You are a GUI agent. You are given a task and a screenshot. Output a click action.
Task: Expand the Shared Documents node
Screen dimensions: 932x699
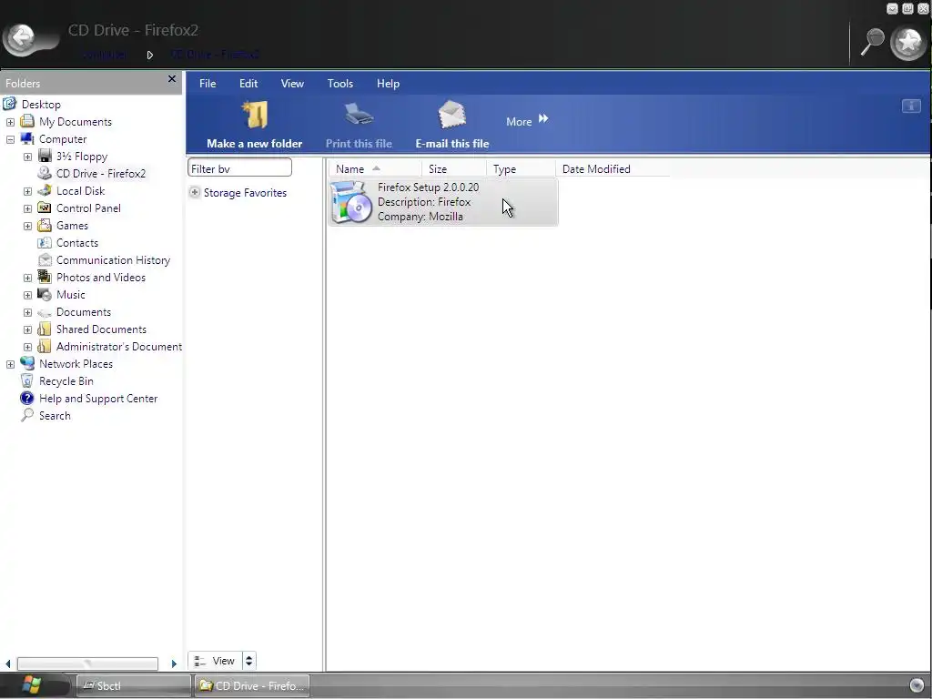27,329
